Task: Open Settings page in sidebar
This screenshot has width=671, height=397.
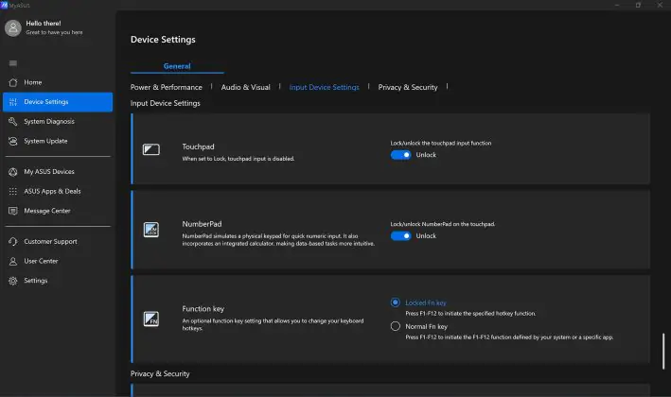Action: coord(58,281)
